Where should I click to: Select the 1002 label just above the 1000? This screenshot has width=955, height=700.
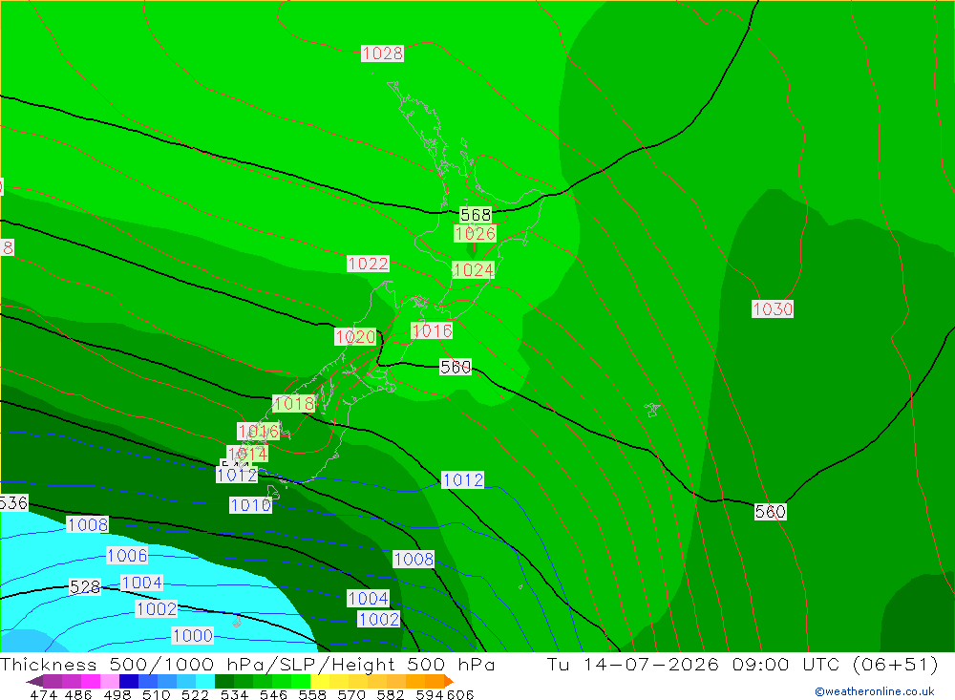(x=157, y=609)
